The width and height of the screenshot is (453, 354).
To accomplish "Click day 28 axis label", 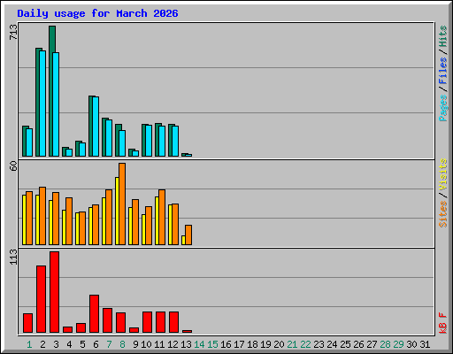I will click(x=385, y=344).
